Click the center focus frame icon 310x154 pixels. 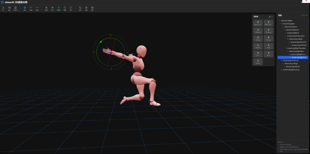tap(71, 8)
